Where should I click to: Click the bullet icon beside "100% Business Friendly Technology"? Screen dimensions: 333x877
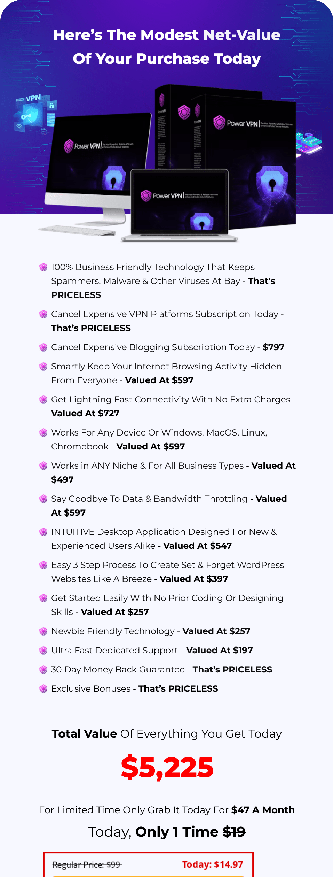pyautogui.click(x=43, y=267)
